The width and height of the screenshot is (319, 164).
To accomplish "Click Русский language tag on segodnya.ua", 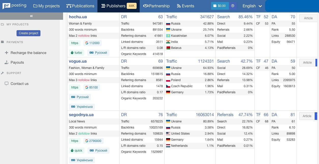I will pyautogui.click(x=98, y=151).
